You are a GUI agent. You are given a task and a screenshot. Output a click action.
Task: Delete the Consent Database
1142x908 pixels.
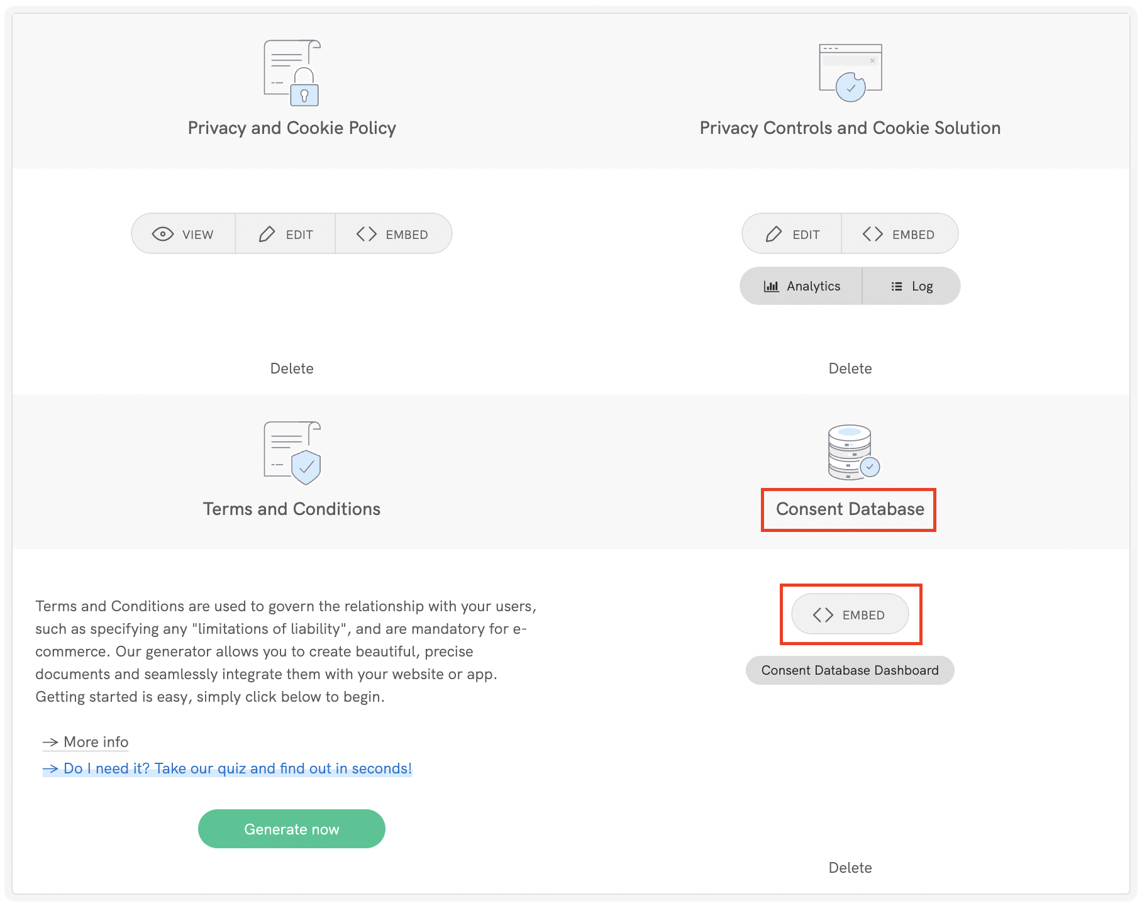(850, 868)
